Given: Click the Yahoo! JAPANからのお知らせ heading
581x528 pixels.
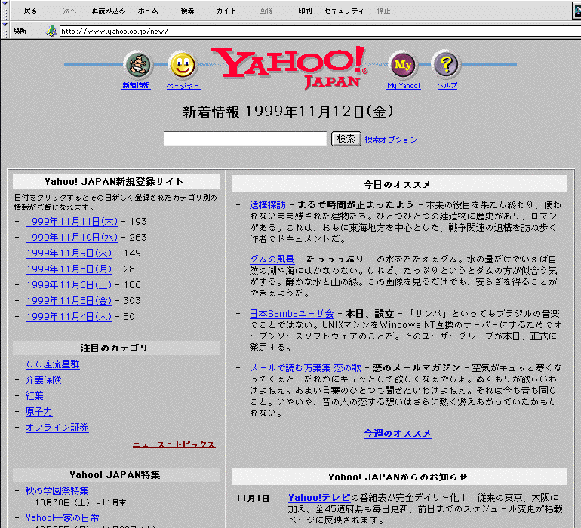Looking at the screenshot, I should pyautogui.click(x=398, y=477).
